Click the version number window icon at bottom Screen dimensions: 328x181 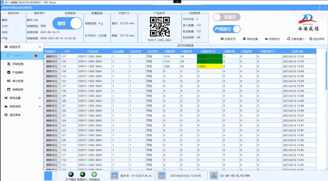click(x=114, y=175)
